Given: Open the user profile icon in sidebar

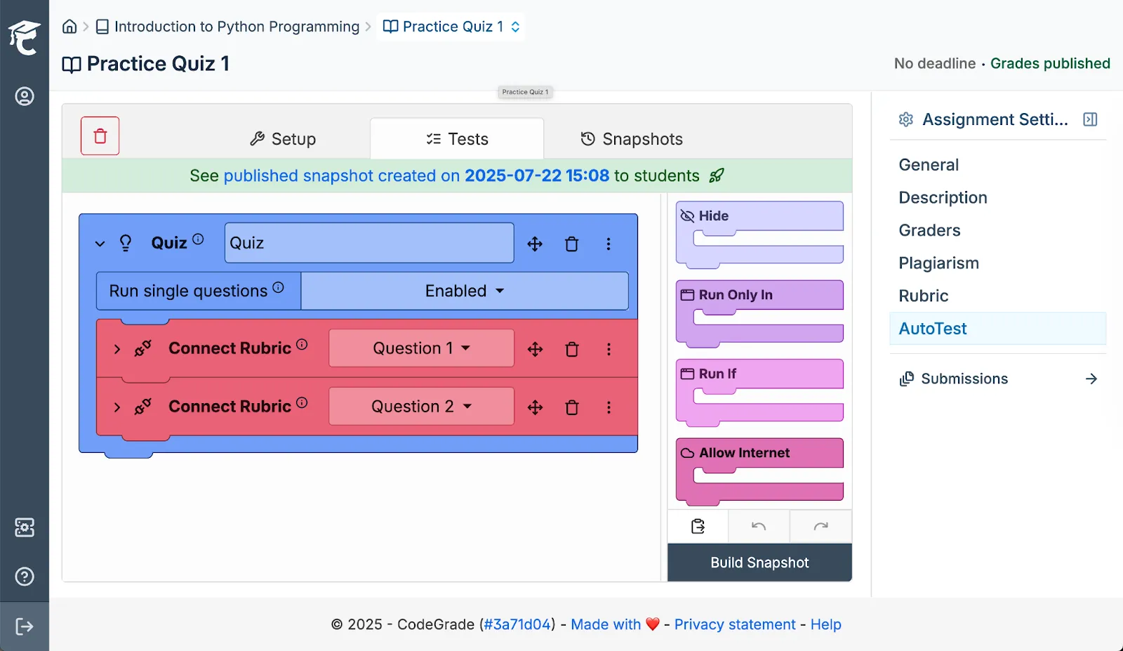Looking at the screenshot, I should coord(25,96).
